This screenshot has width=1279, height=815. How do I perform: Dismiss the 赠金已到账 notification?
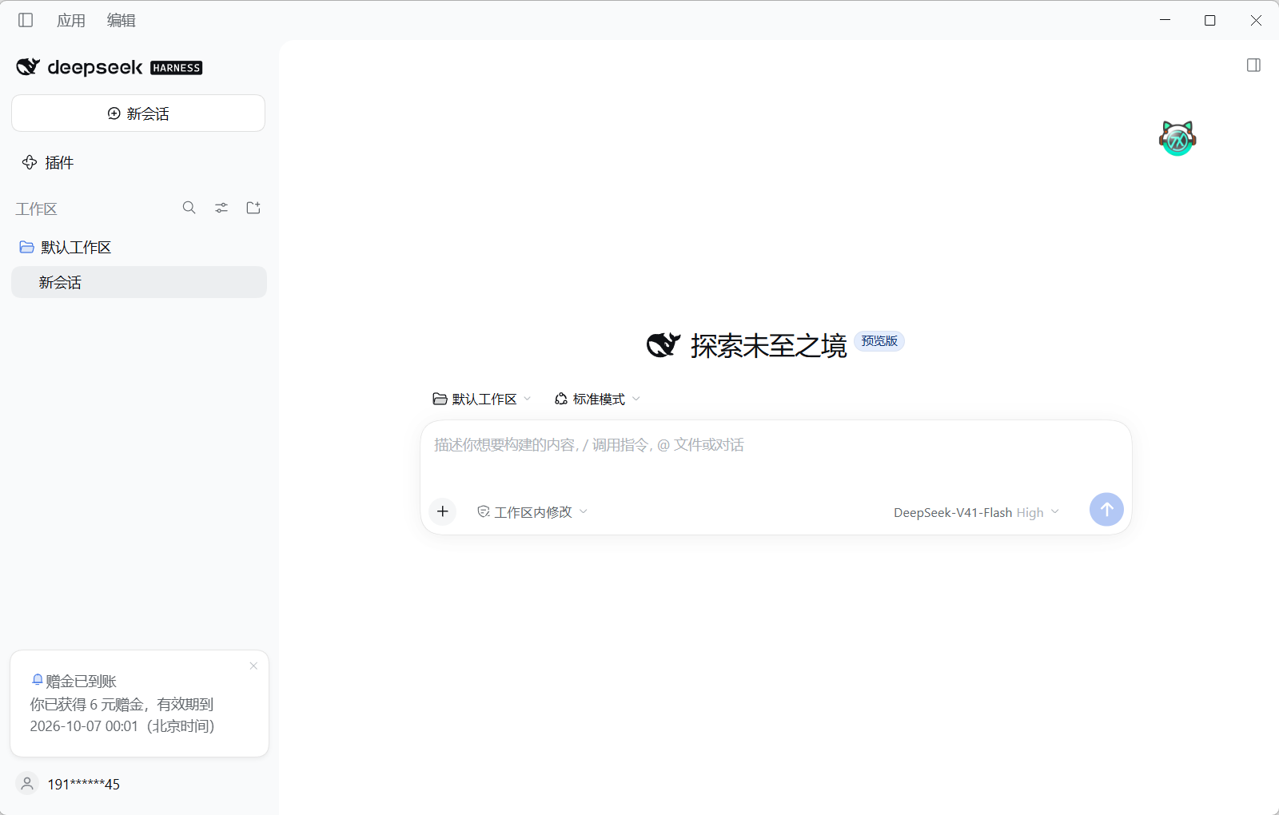point(253,666)
